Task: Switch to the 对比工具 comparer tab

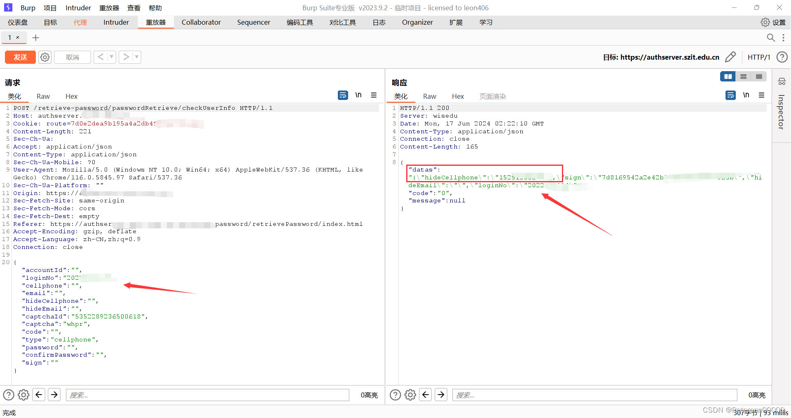Action: pos(343,22)
